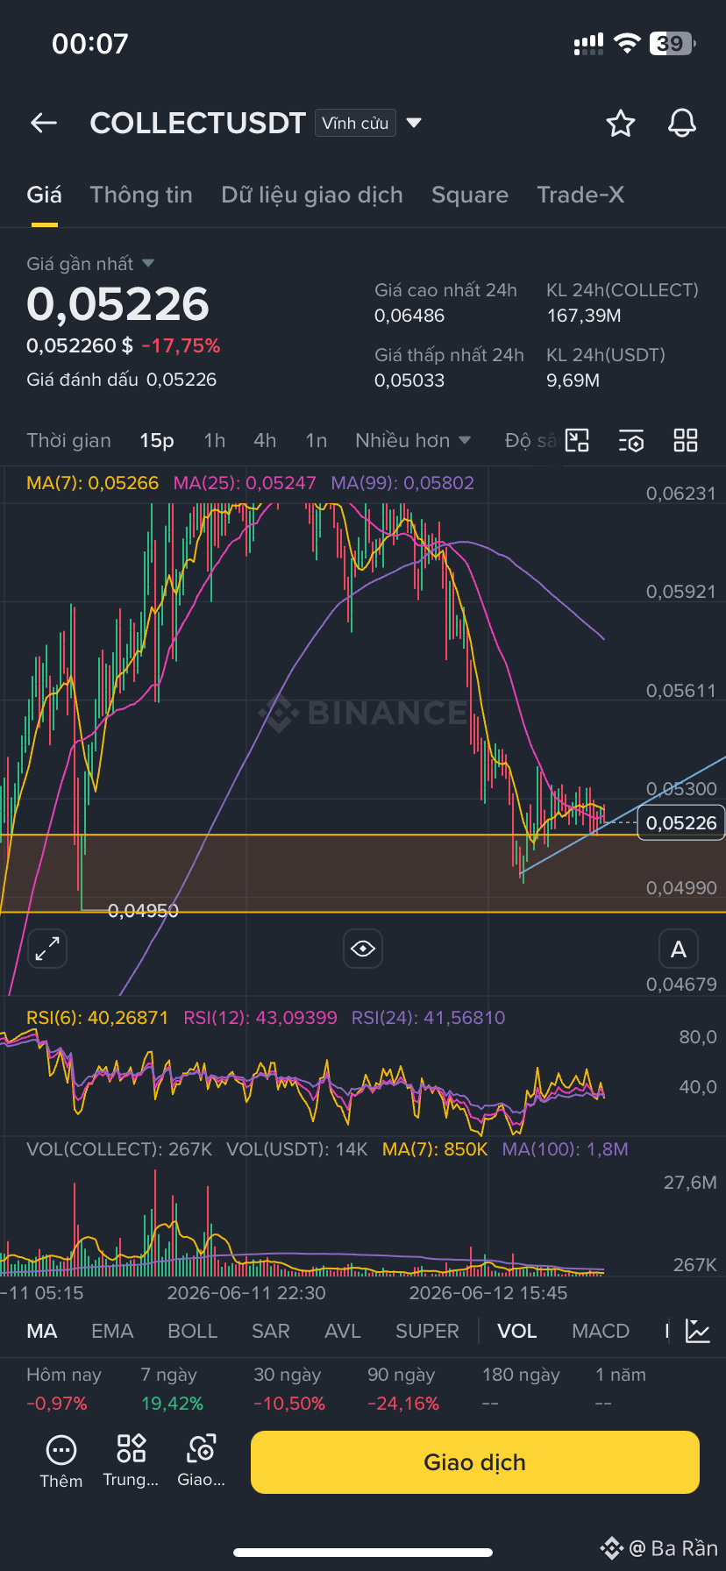Viewport: 726px width, 1571px height.
Task: Open the drawing tools icon
Action: (x=577, y=440)
